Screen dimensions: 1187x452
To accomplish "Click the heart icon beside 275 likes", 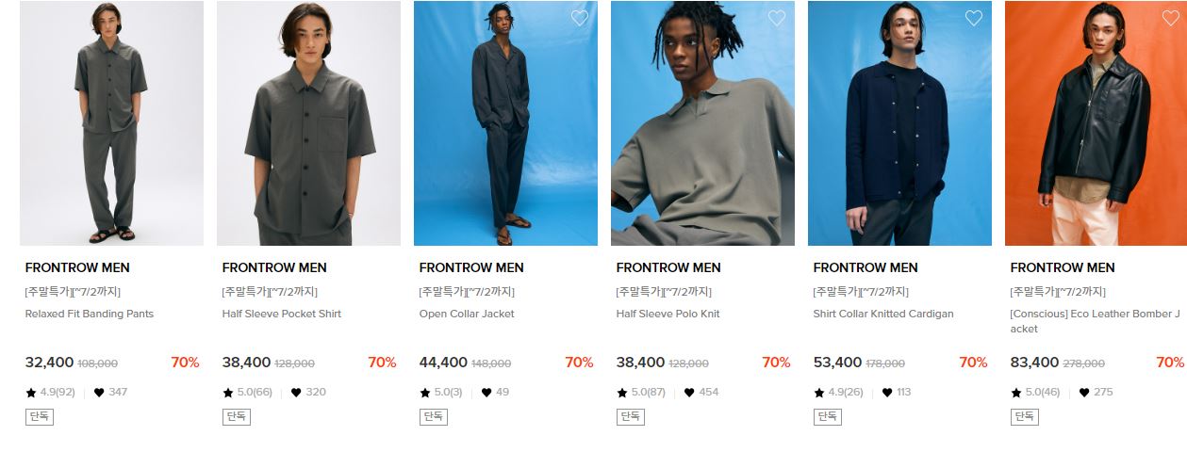I will (1084, 393).
